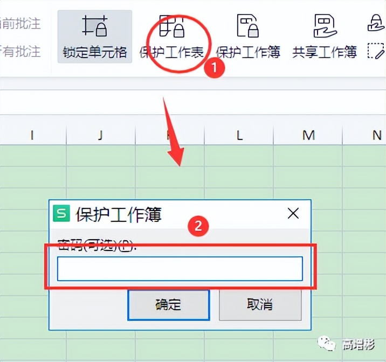The height and width of the screenshot is (362, 386).
Task: Select column N header
Action: pos(364,135)
